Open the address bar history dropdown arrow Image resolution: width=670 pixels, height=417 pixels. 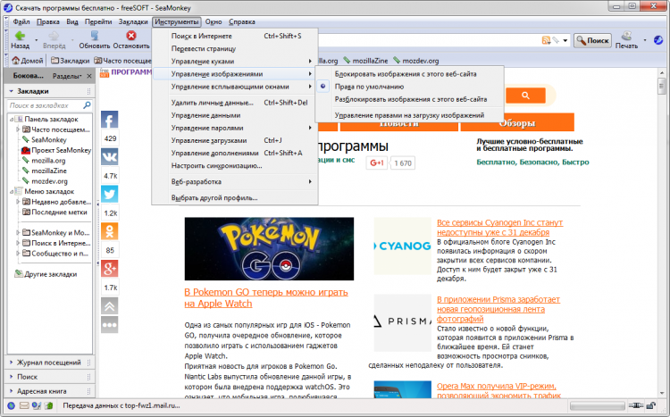coord(565,40)
